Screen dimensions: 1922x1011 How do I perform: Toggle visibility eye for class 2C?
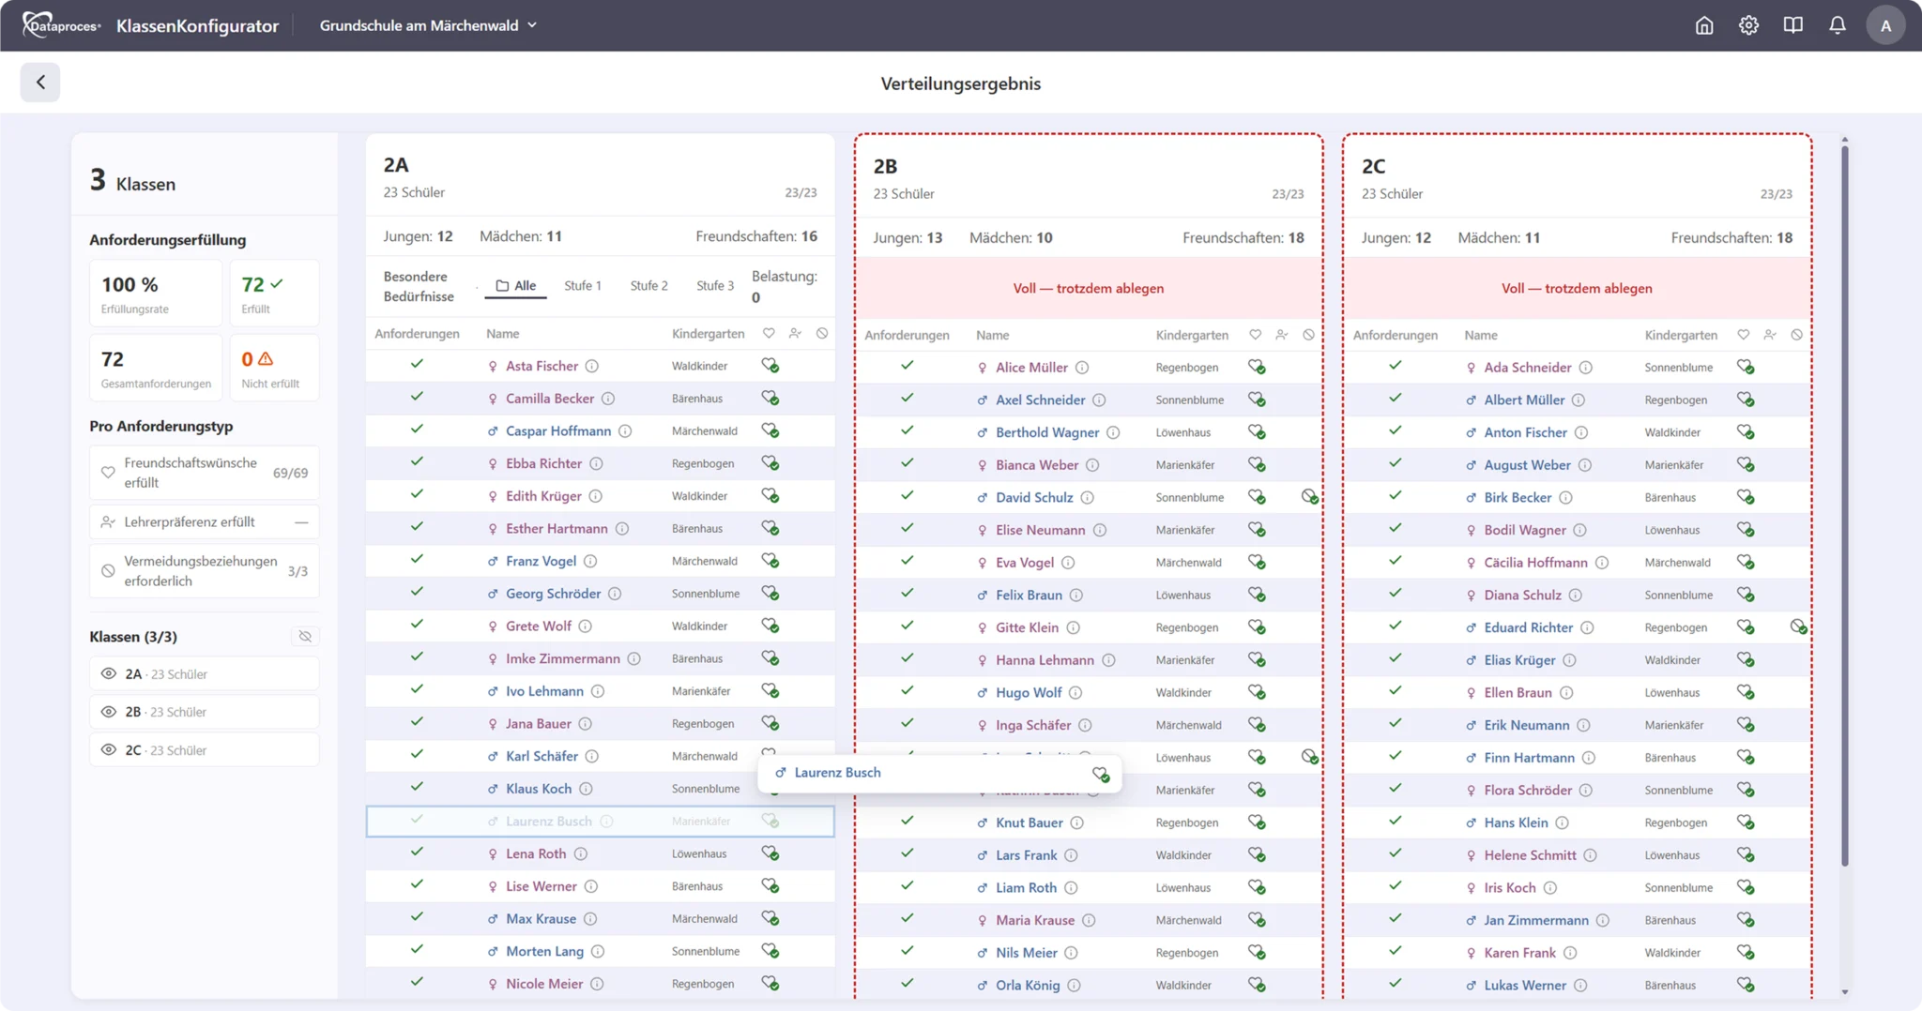tap(109, 749)
